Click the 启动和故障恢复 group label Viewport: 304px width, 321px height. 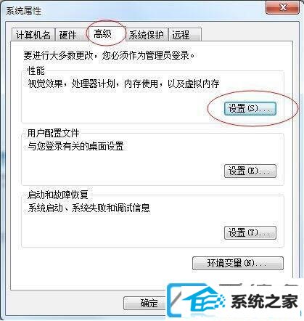click(58, 195)
